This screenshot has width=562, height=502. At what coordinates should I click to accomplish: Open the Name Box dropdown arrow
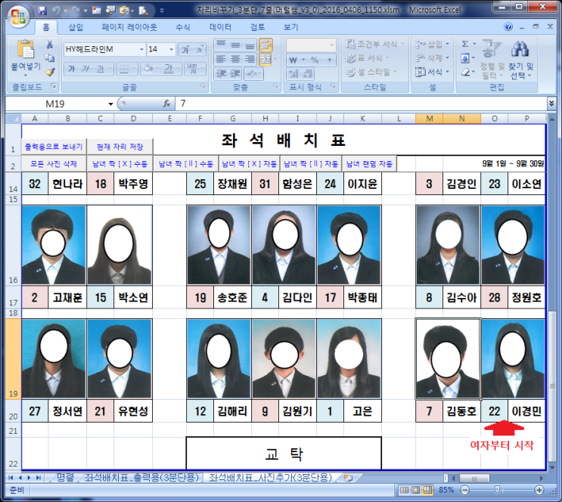(x=110, y=104)
